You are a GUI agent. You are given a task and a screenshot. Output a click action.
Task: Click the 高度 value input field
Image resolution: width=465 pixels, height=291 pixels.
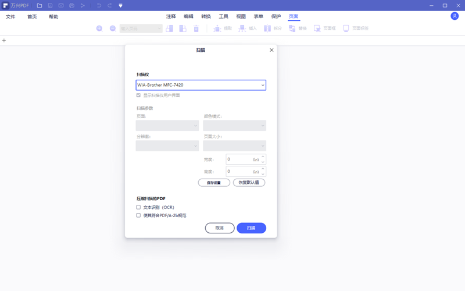click(x=242, y=171)
